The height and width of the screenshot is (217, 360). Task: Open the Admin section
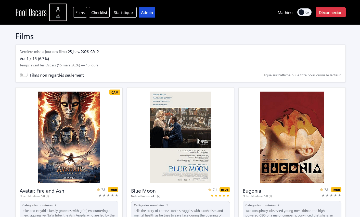pyautogui.click(x=147, y=12)
